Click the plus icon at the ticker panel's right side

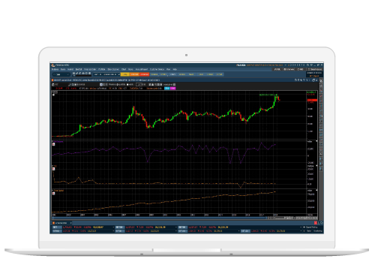[304, 227]
